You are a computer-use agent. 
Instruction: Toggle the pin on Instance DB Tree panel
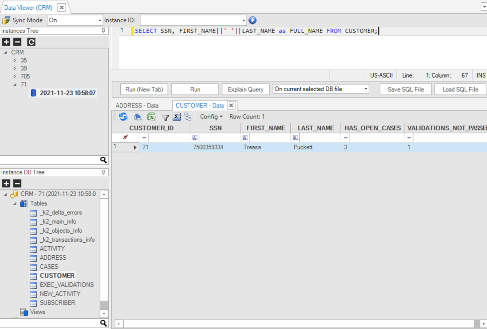104,172
